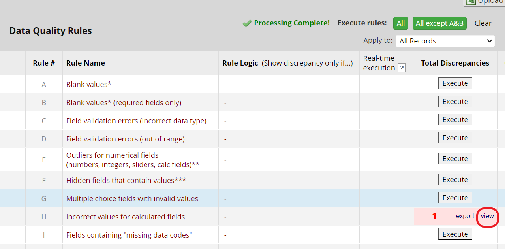Run rule C incorrect data type check
The image size is (505, 249).
pyautogui.click(x=455, y=120)
